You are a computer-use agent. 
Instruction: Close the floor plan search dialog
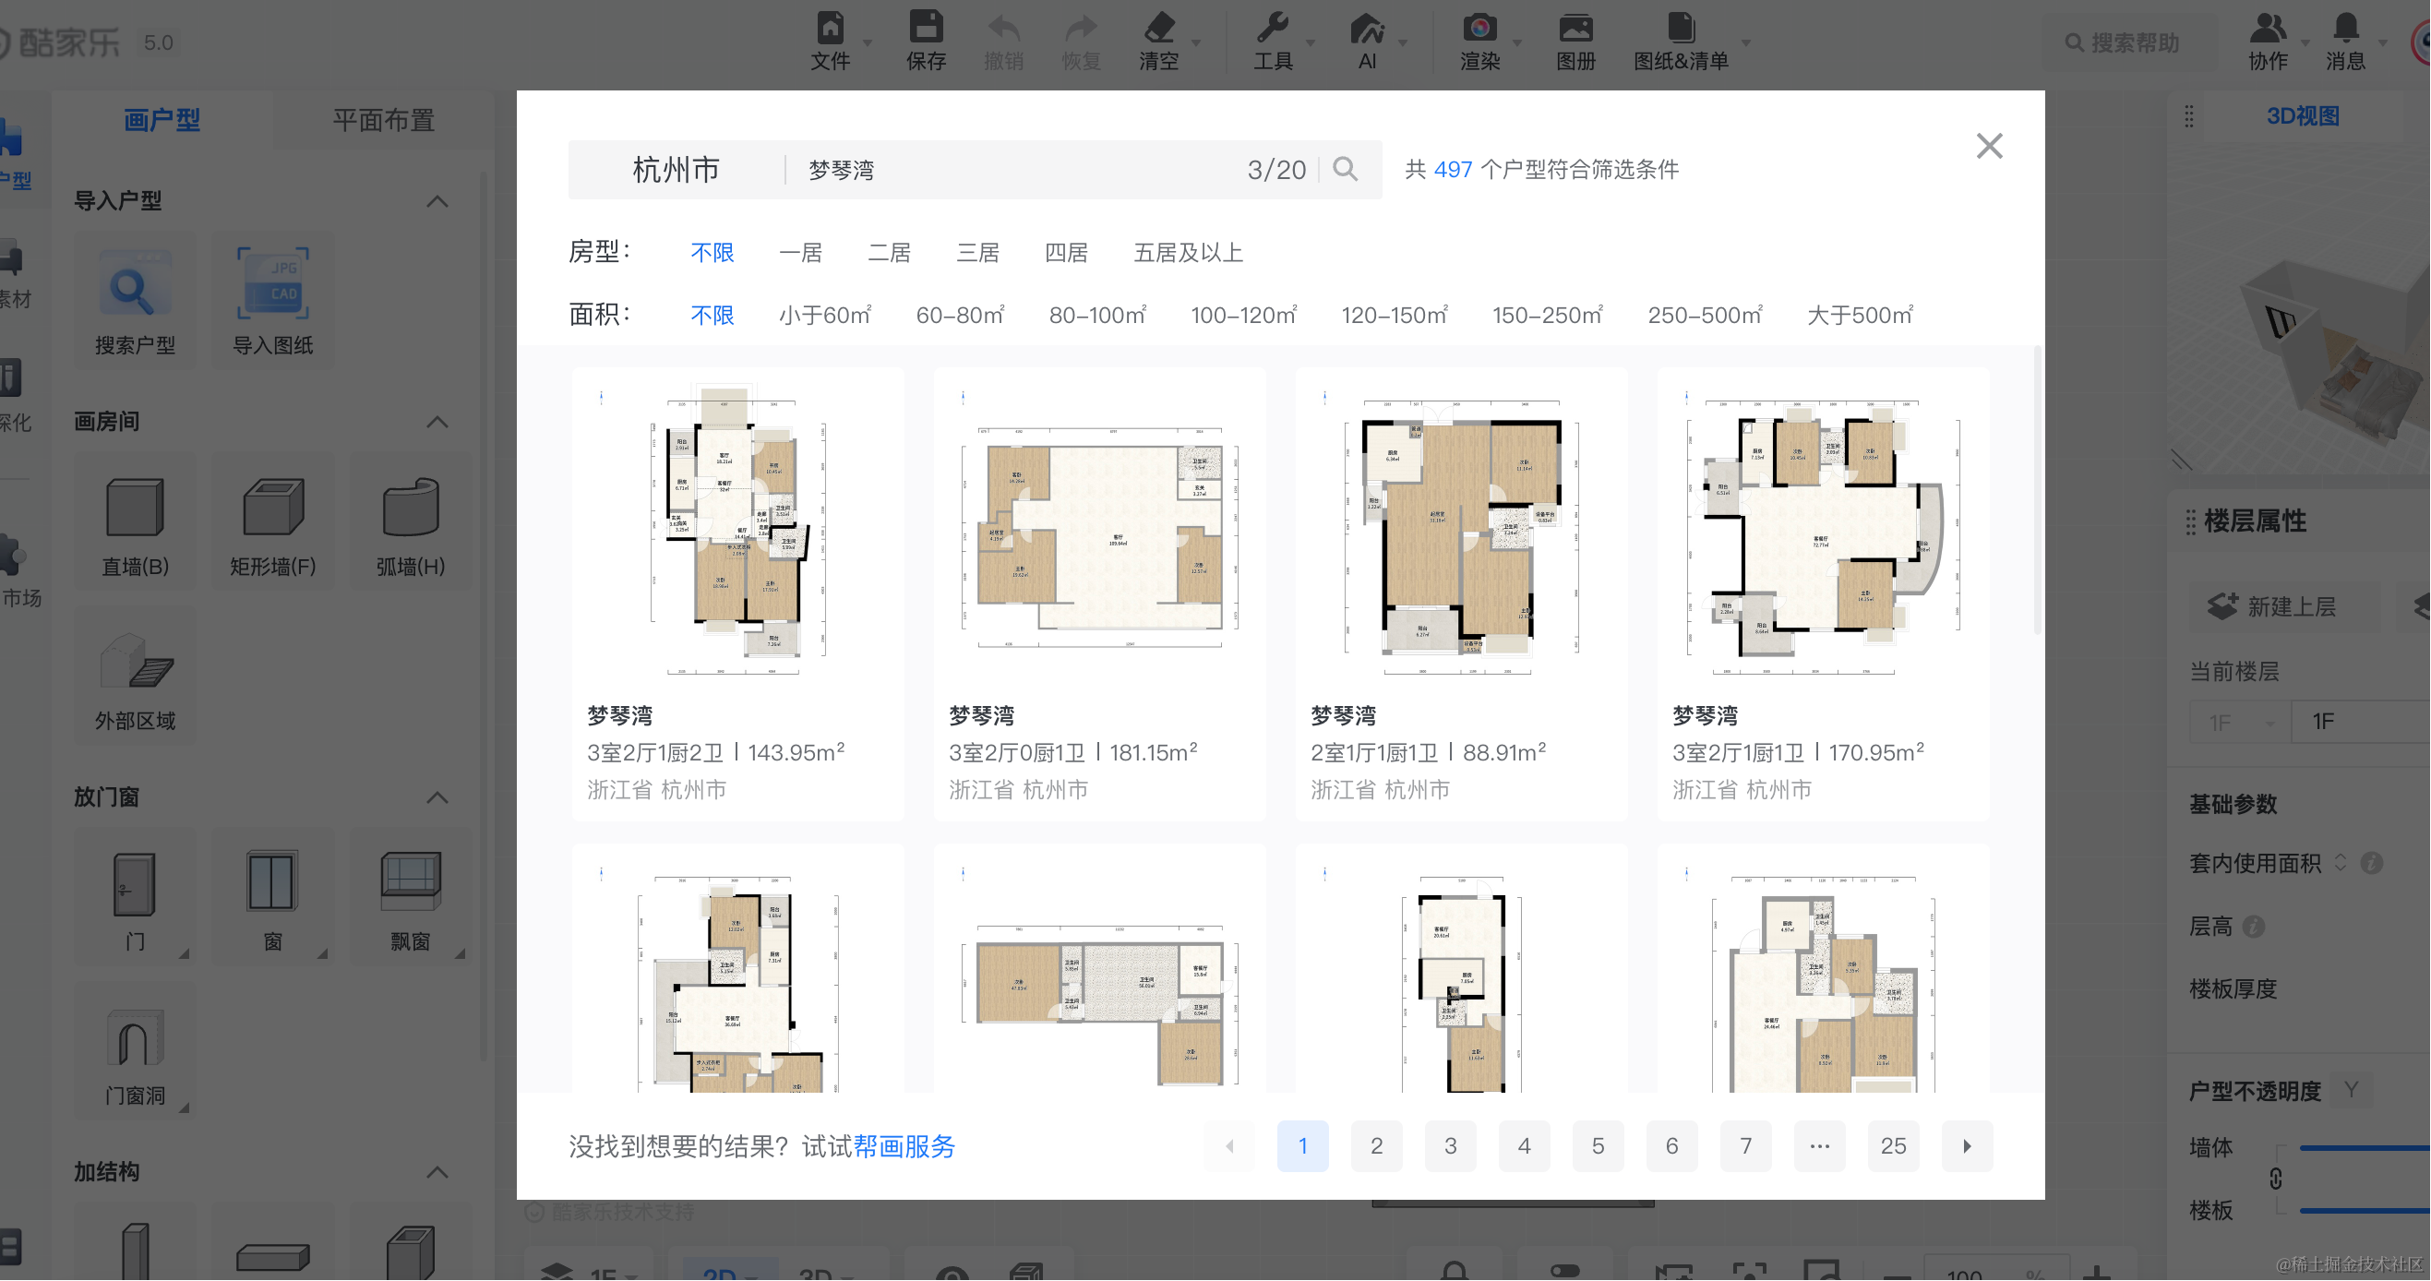point(1989,147)
